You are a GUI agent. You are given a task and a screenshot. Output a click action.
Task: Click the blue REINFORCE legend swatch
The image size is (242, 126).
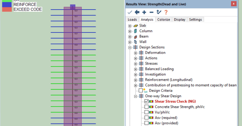[x=6, y=5]
